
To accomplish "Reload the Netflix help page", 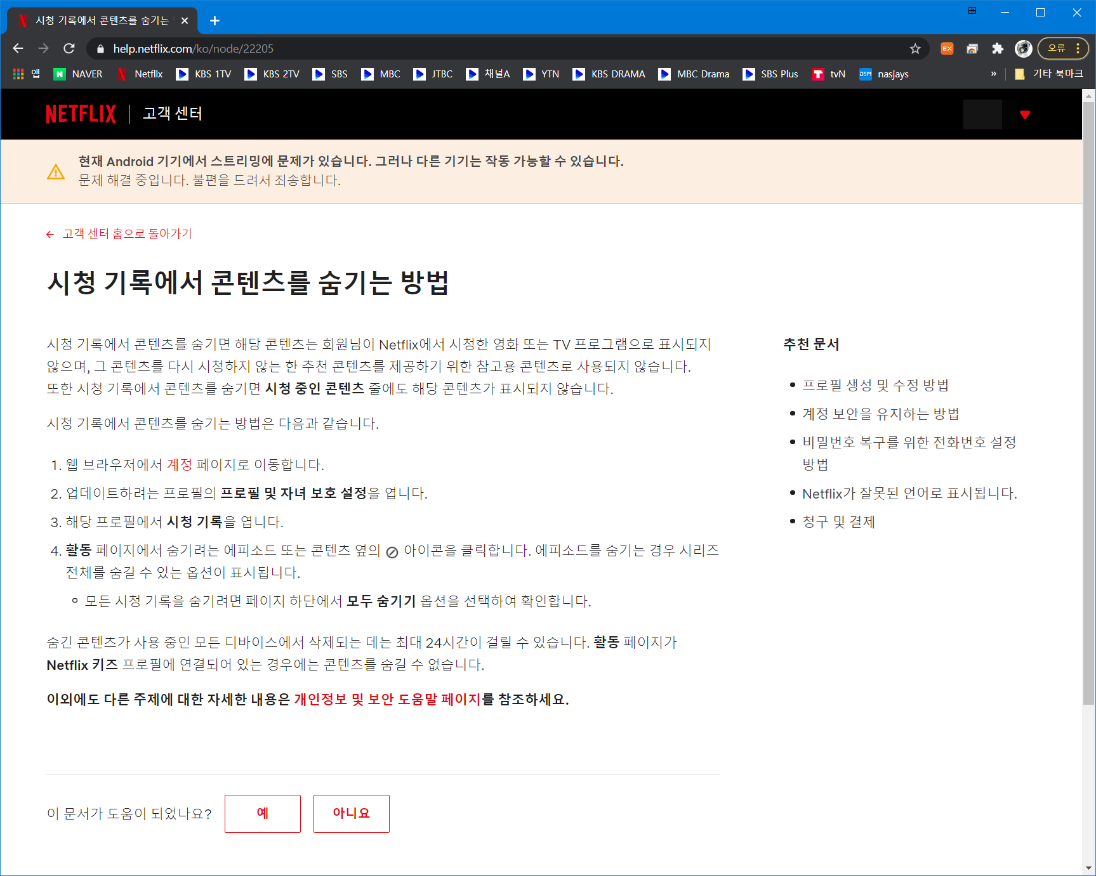I will point(69,48).
